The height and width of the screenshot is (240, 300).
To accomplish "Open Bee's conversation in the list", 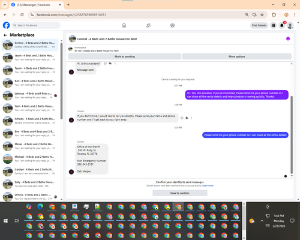I will click(x=30, y=133).
